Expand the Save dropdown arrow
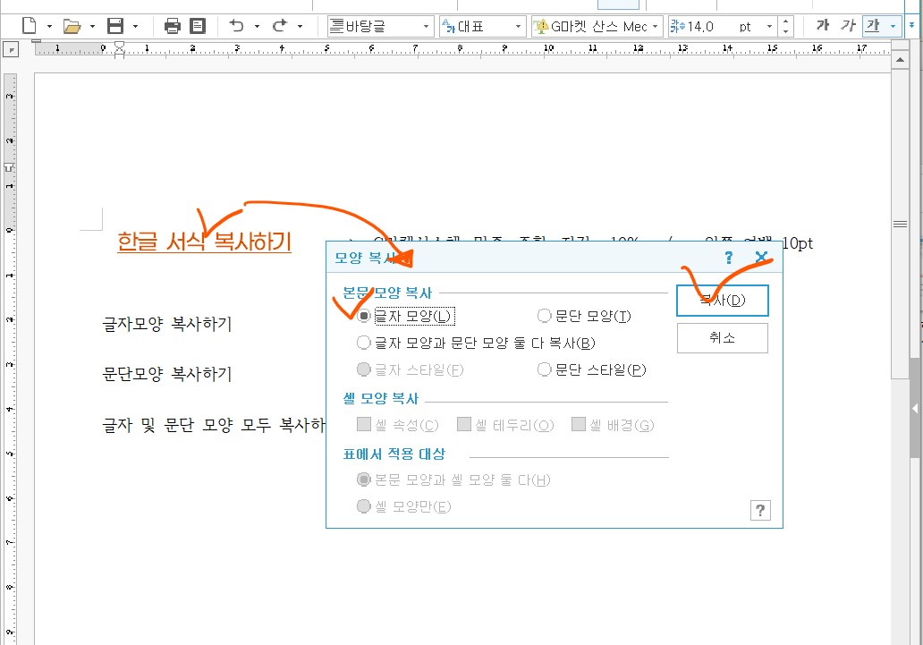Image resolution: width=923 pixels, height=645 pixels. (135, 26)
